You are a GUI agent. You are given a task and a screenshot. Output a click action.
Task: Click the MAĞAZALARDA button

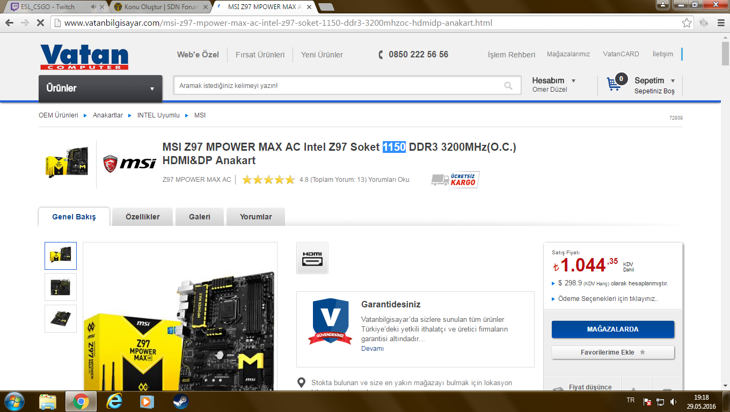[613, 329]
